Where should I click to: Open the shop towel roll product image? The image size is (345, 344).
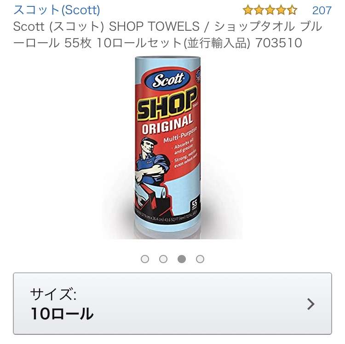click(167, 147)
